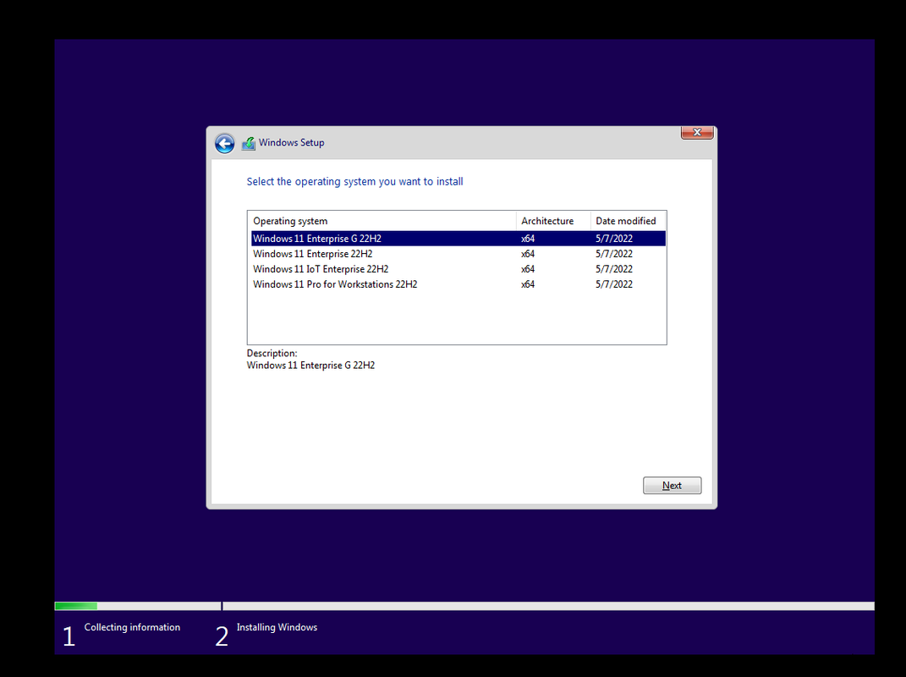The width and height of the screenshot is (906, 677).
Task: Click the Windows Setup title icon
Action: click(x=249, y=143)
